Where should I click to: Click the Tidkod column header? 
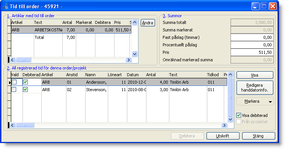[x=215, y=75]
